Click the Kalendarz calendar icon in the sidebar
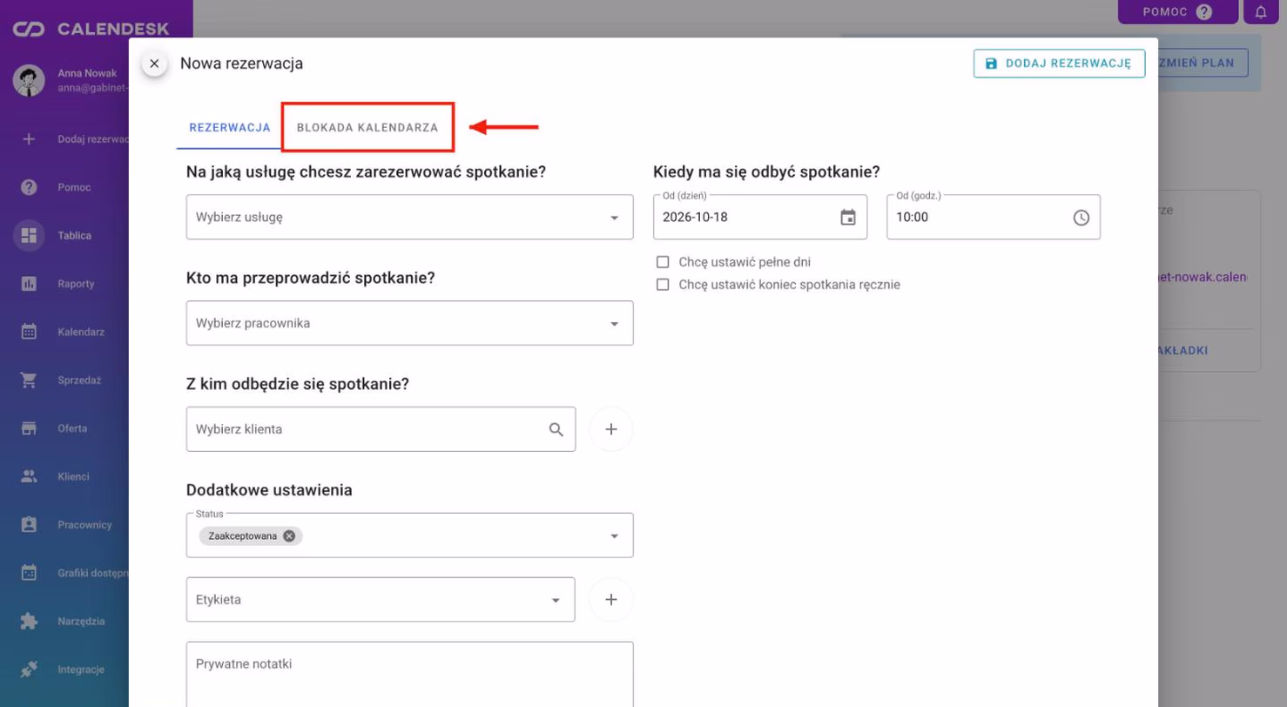The image size is (1287, 707). tap(29, 332)
